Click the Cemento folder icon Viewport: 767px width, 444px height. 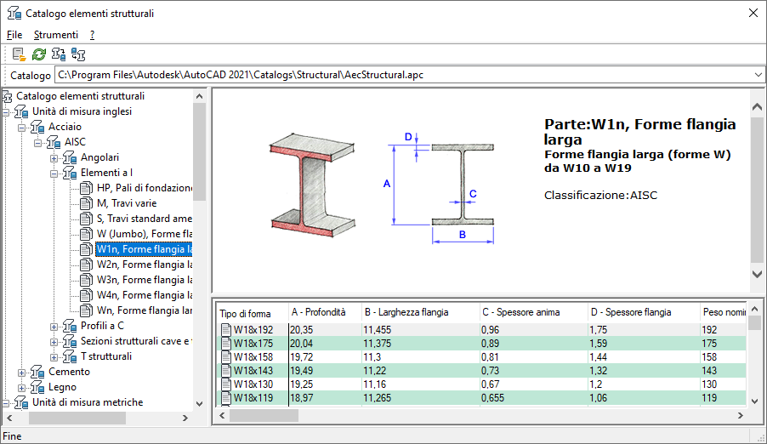[37, 372]
